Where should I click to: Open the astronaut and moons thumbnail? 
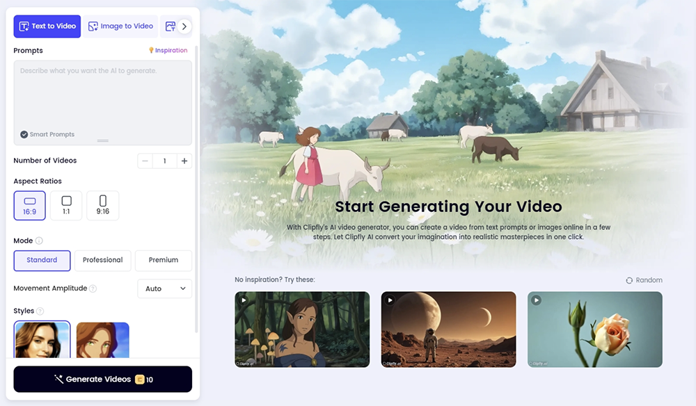coord(448,330)
